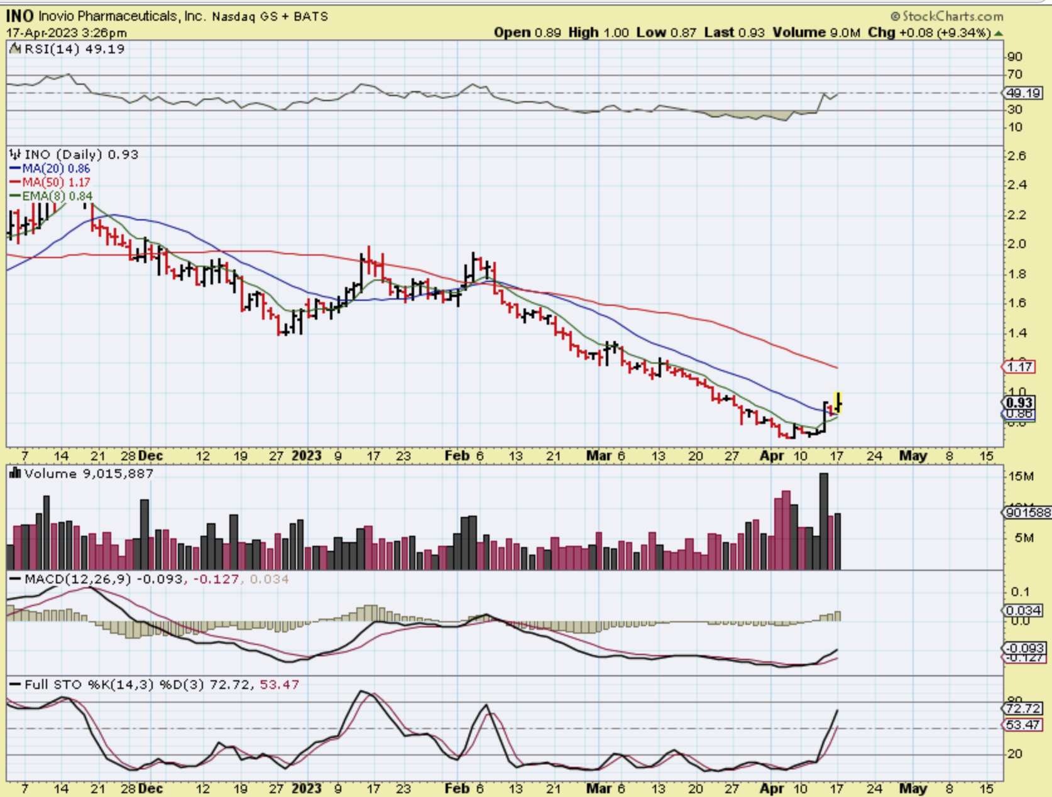
Task: Click the black line marker before MACD(12,26,9)
Action: click(x=16, y=579)
